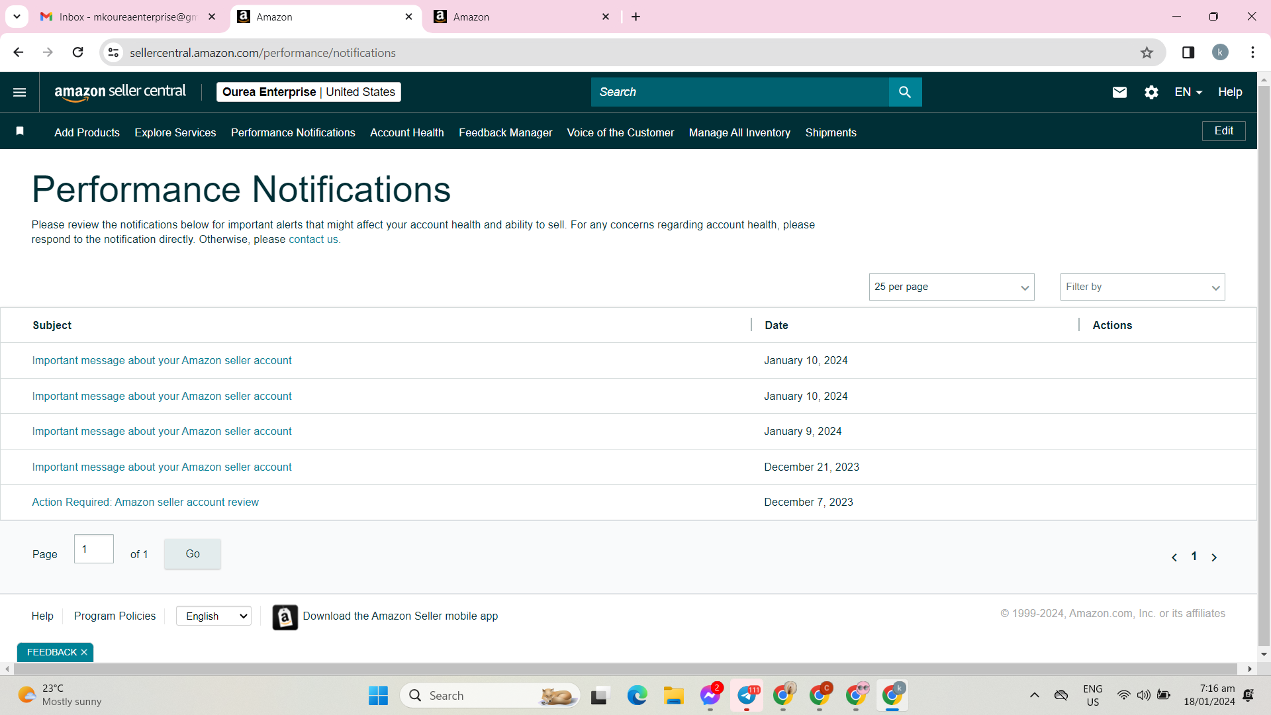Open the tab search dropdown
The height and width of the screenshot is (715, 1271).
pyautogui.click(x=17, y=17)
